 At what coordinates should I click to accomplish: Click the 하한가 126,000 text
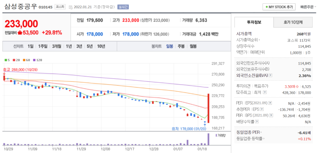pyautogui.click(x=155, y=34)
